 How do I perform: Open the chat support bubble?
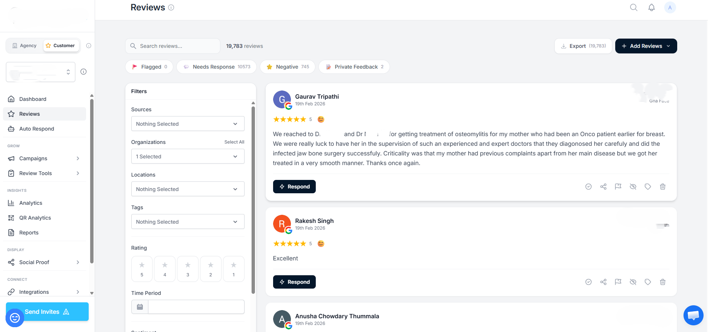click(x=693, y=315)
